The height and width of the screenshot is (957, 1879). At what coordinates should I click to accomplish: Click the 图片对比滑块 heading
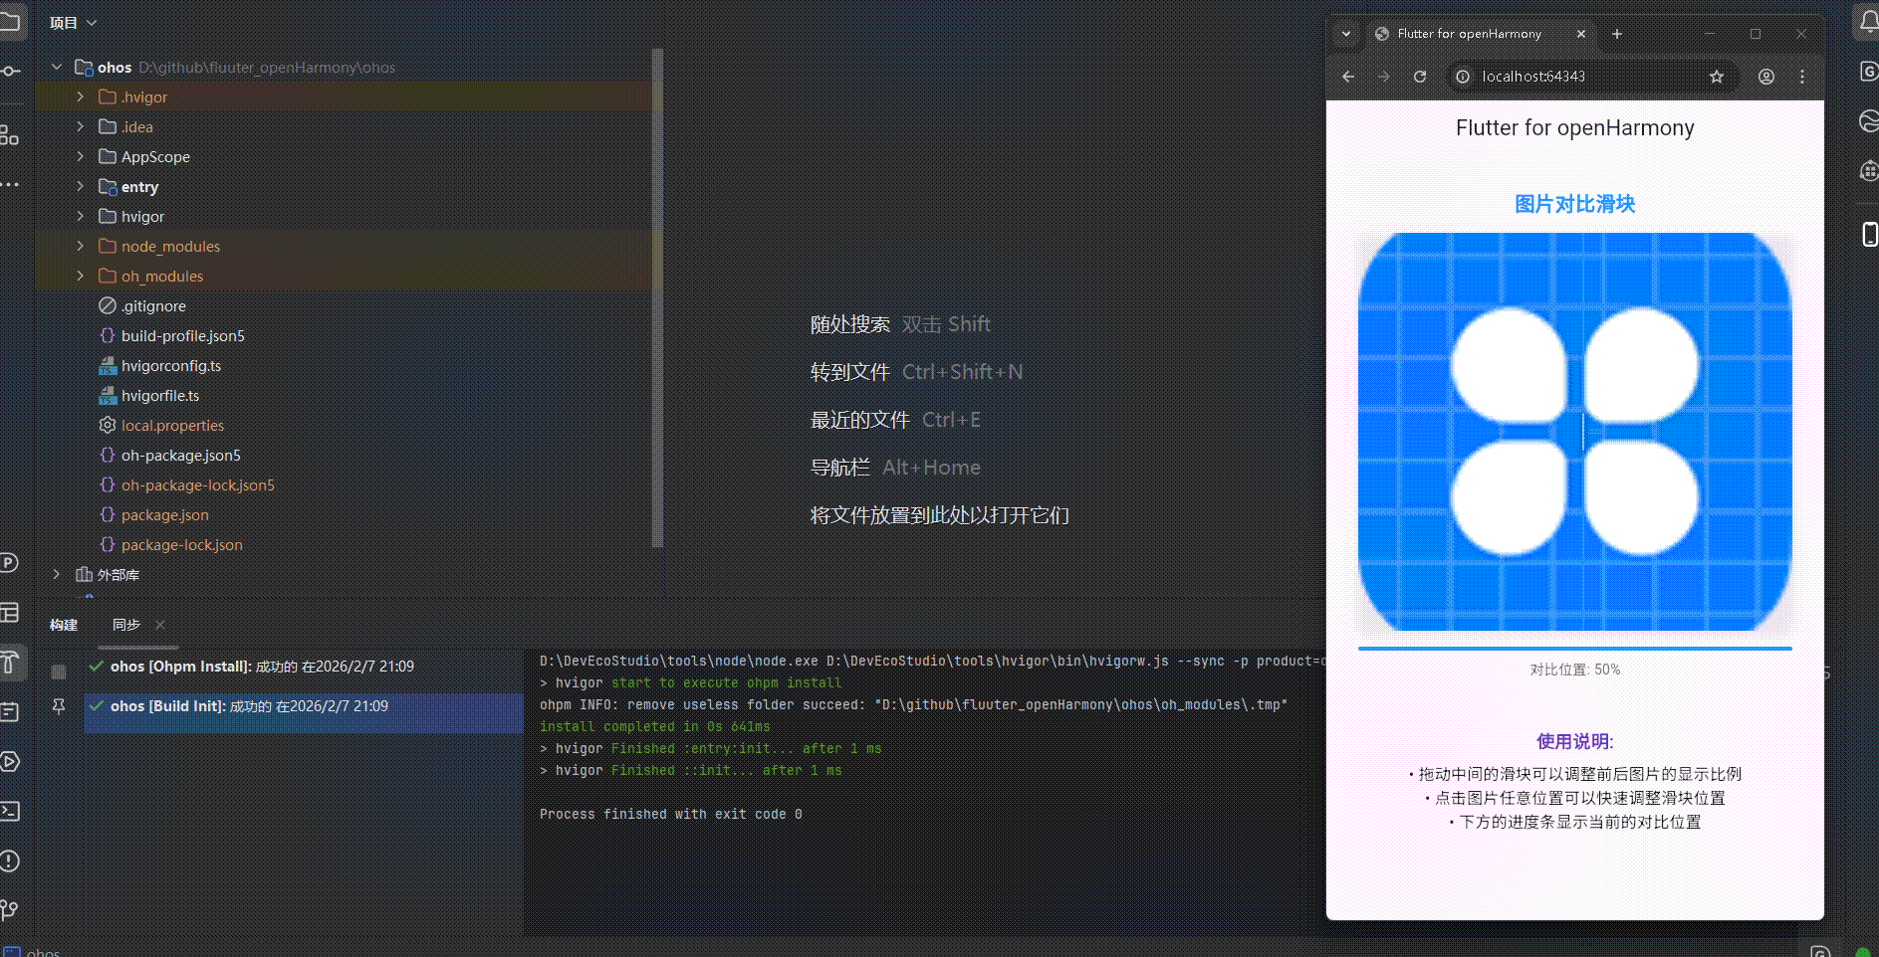coord(1574,204)
